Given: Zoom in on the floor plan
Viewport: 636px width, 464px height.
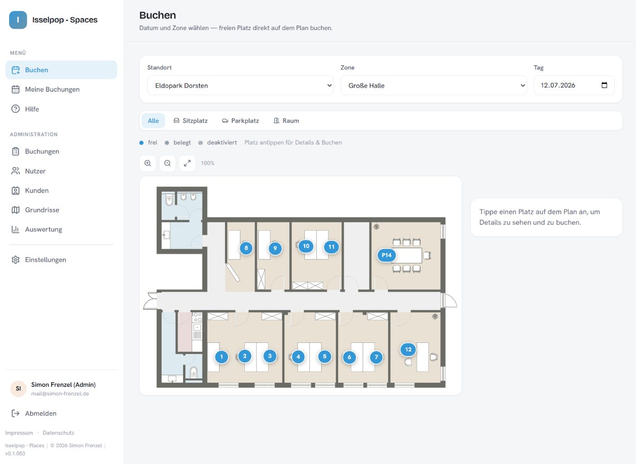Looking at the screenshot, I should tap(148, 163).
